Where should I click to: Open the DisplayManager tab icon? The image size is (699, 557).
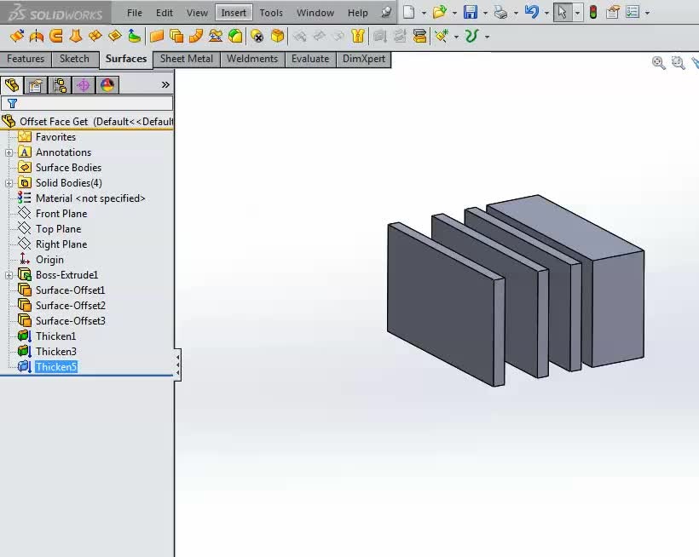coord(107,85)
